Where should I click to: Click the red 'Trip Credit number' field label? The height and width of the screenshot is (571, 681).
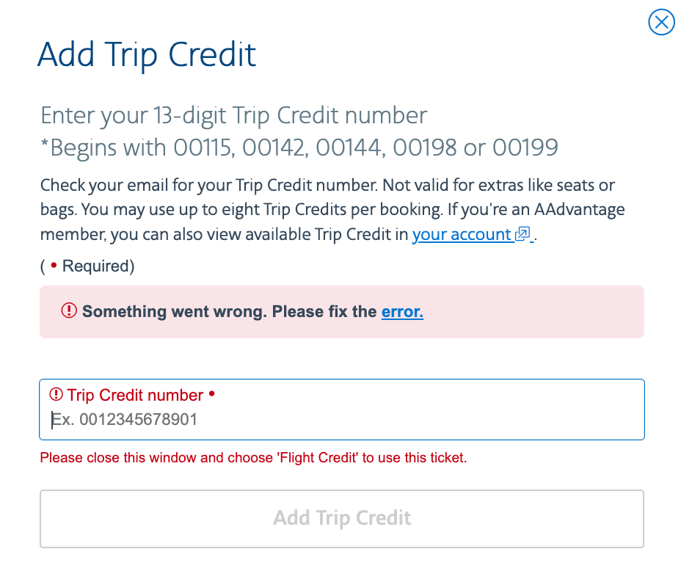coord(135,396)
